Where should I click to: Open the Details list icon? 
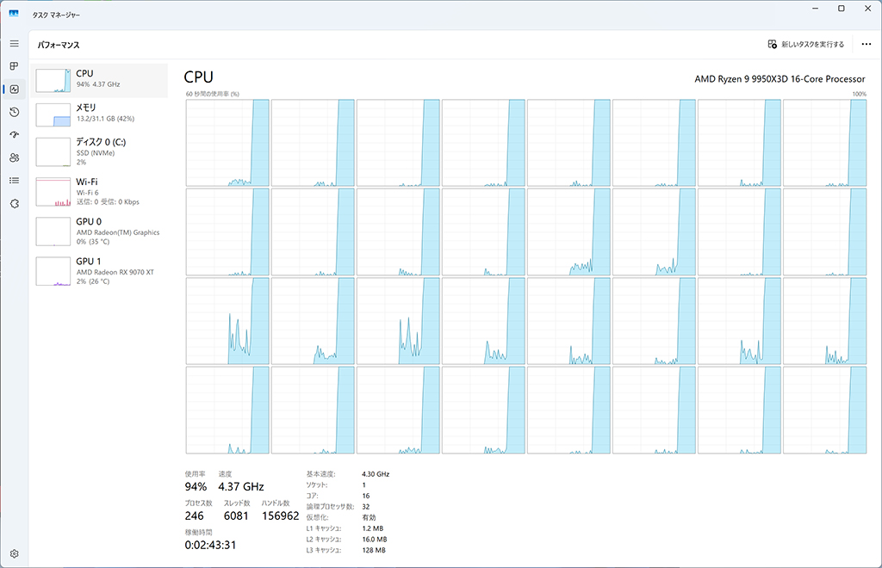(x=14, y=181)
